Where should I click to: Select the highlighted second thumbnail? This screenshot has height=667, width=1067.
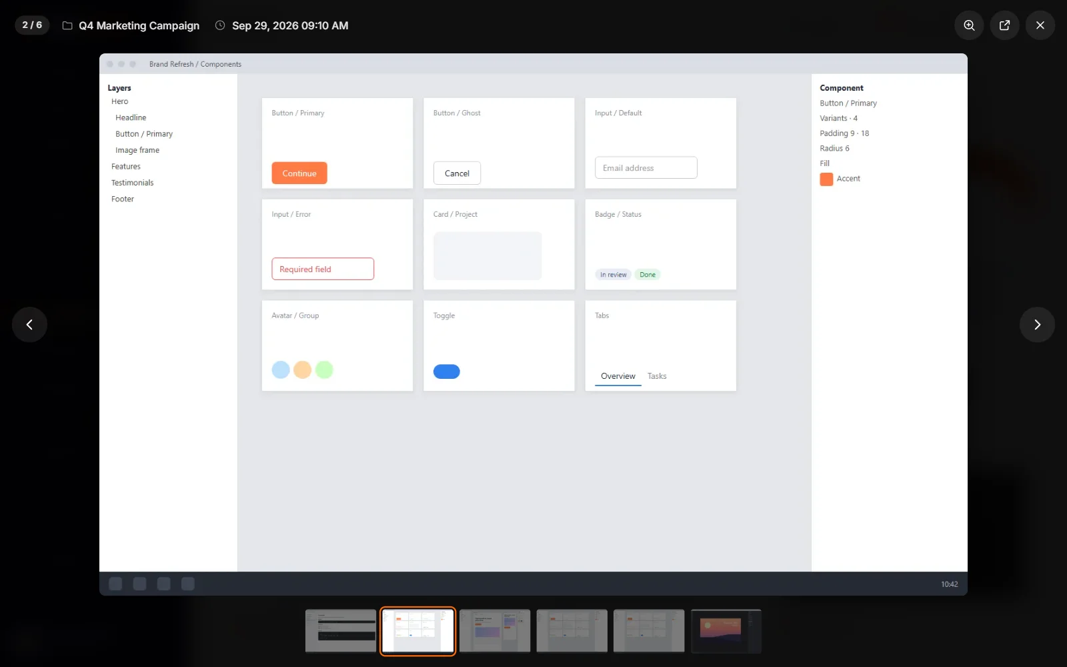coord(418,631)
